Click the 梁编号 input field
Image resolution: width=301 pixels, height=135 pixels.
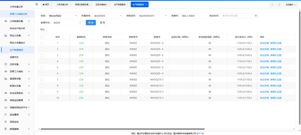tap(193, 16)
